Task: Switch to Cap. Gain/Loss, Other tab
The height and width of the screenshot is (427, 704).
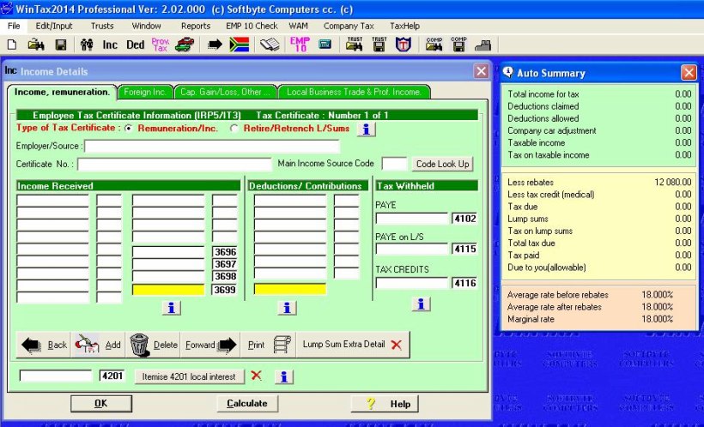Action: click(226, 92)
